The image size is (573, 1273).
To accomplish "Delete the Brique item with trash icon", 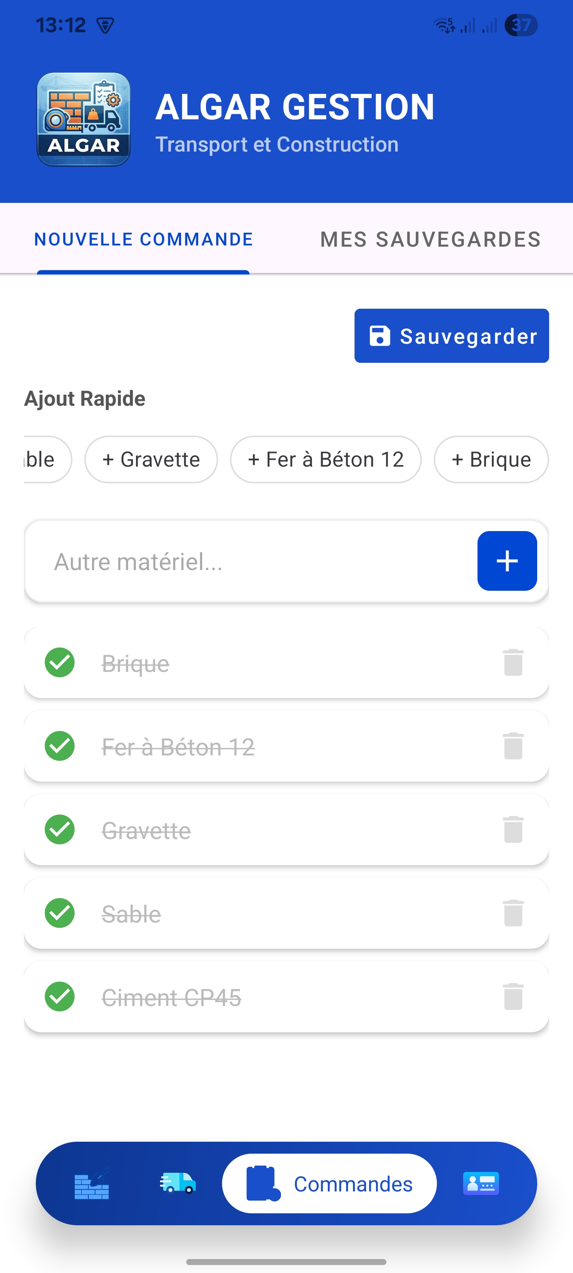I will (x=513, y=662).
